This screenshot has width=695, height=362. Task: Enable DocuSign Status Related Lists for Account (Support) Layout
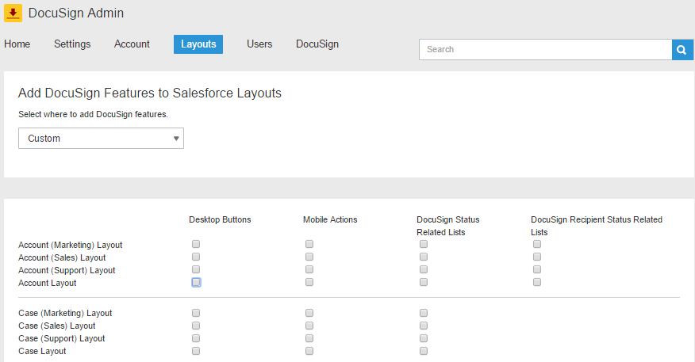tap(424, 269)
